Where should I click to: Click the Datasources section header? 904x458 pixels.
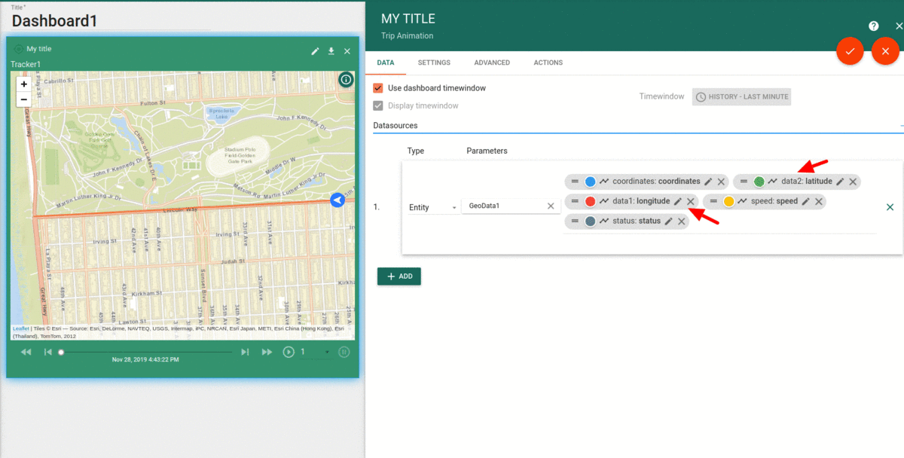click(x=395, y=126)
